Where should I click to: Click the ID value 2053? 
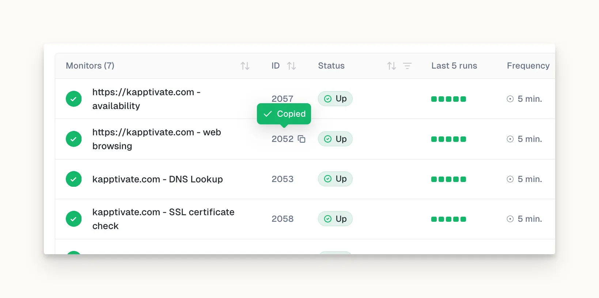283,179
